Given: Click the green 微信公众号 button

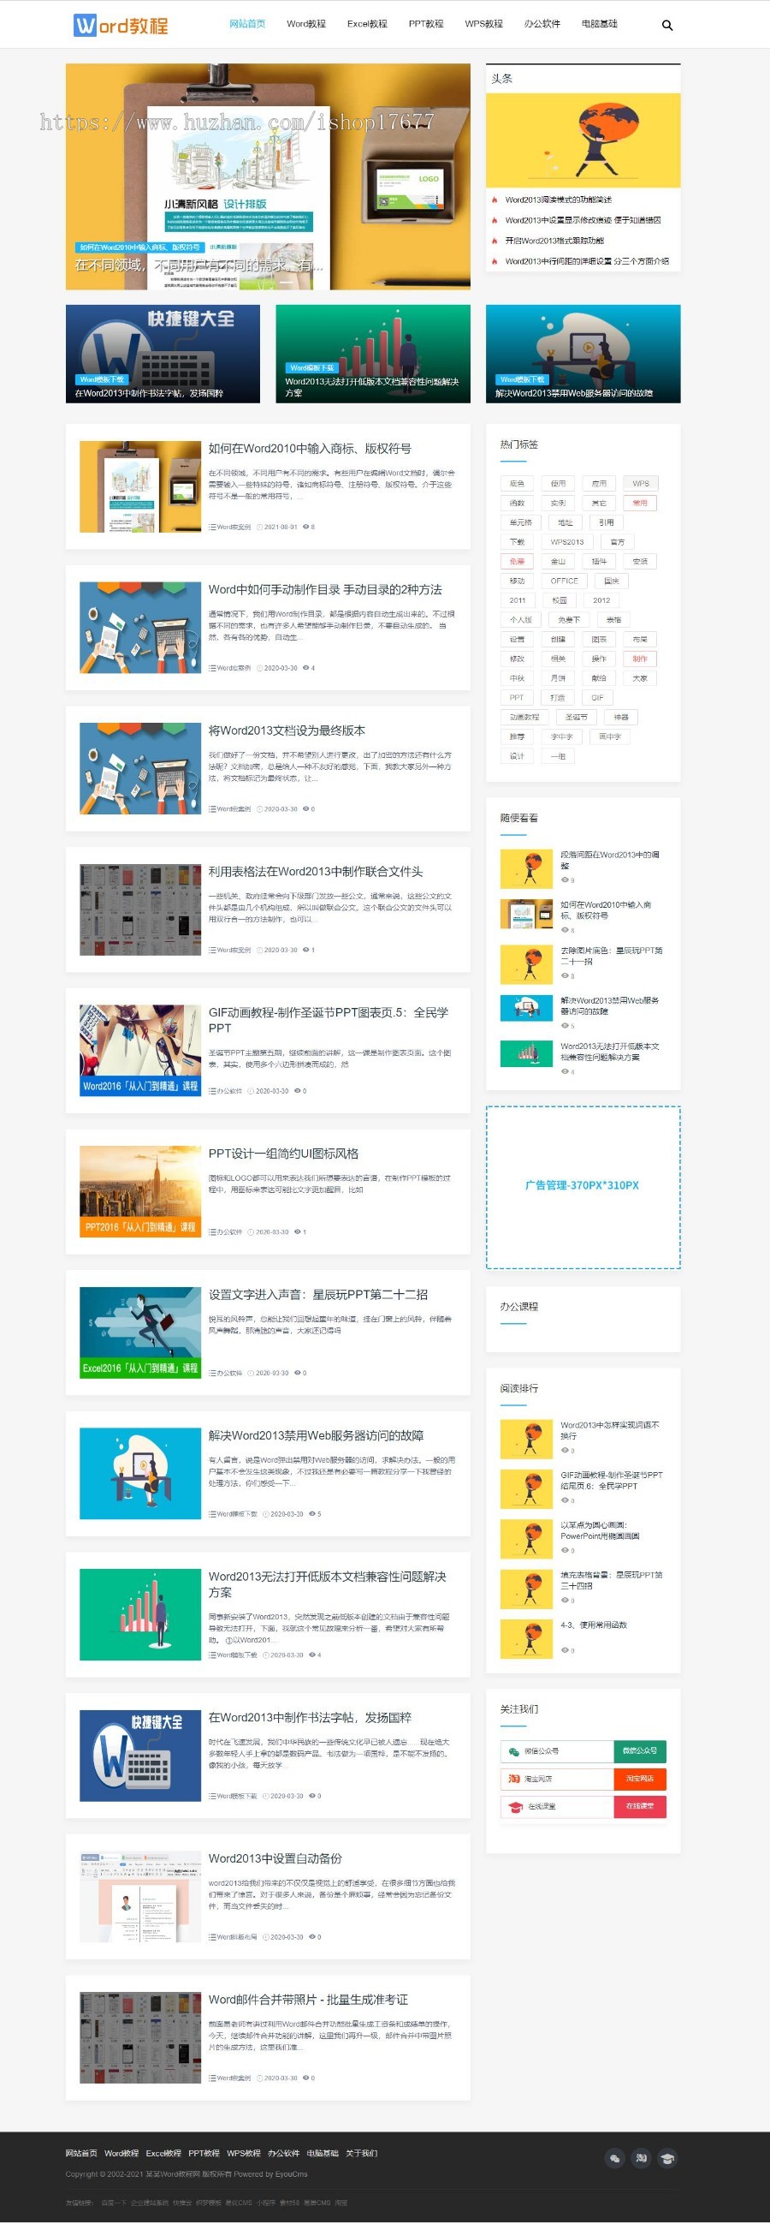Looking at the screenshot, I should point(640,1751).
